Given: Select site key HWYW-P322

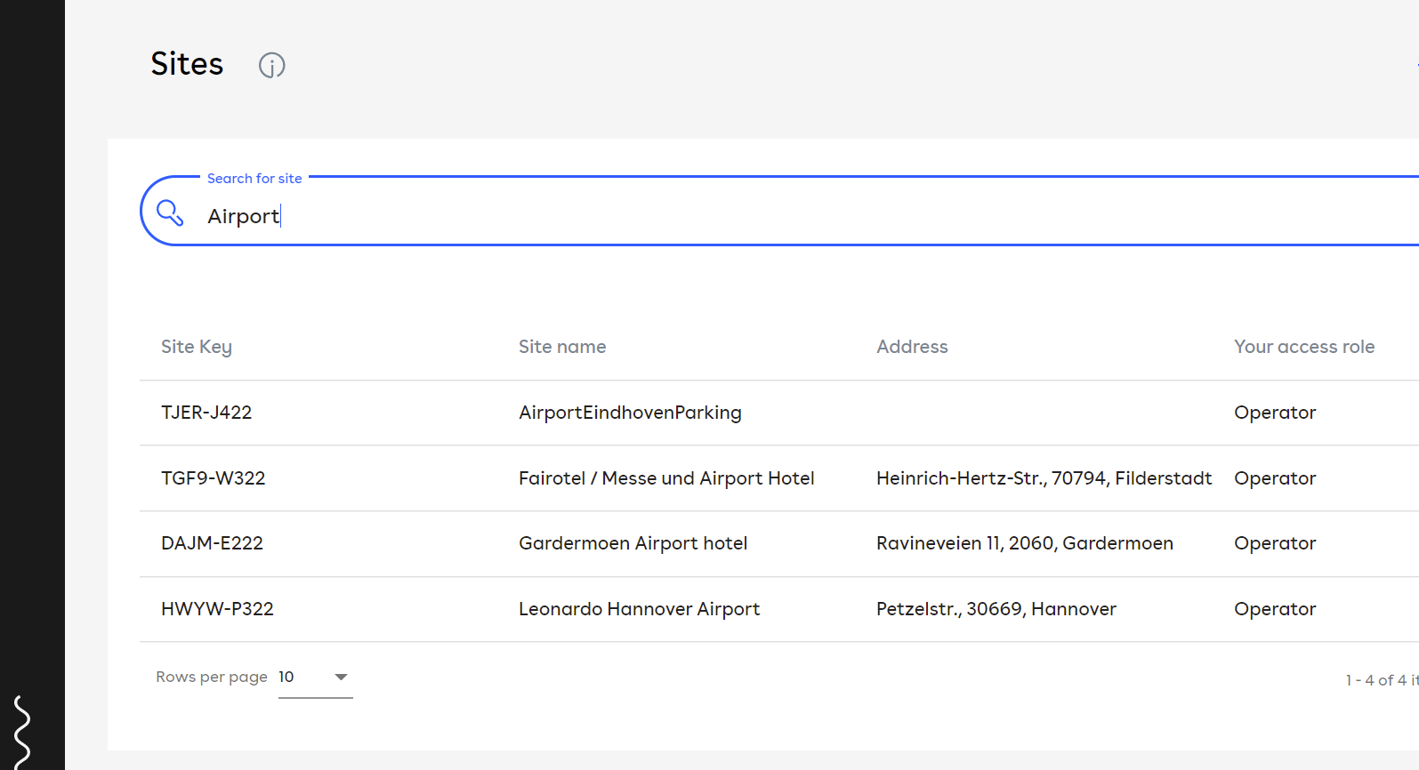Looking at the screenshot, I should [x=217, y=609].
